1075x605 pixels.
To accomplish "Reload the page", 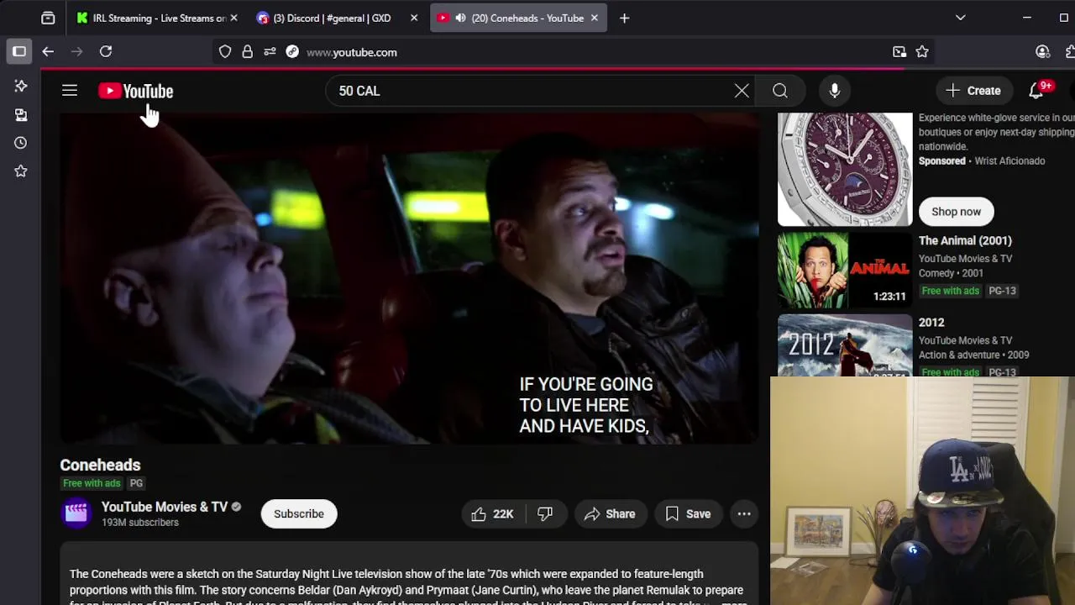I will click(106, 52).
